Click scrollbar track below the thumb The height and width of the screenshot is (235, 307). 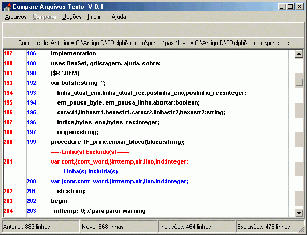tap(299, 148)
